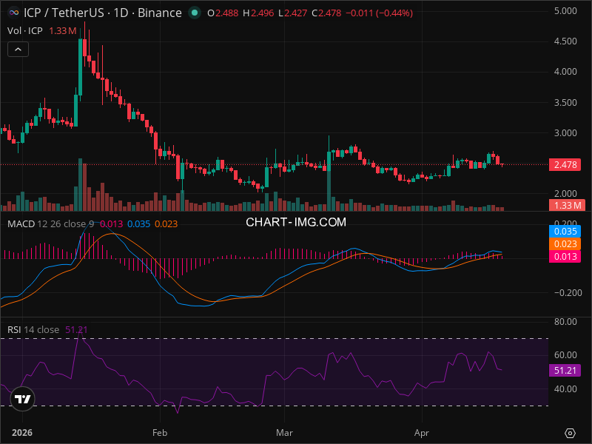Click the 2.000 price scale label

coord(565,194)
